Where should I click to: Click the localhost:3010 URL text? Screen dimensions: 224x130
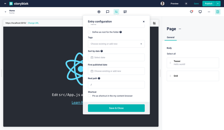(x=16, y=23)
